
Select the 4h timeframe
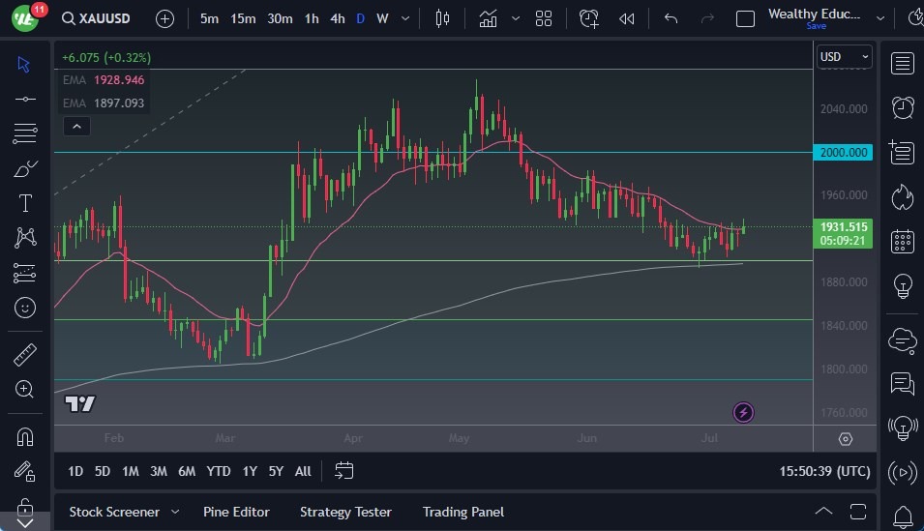[x=338, y=18]
